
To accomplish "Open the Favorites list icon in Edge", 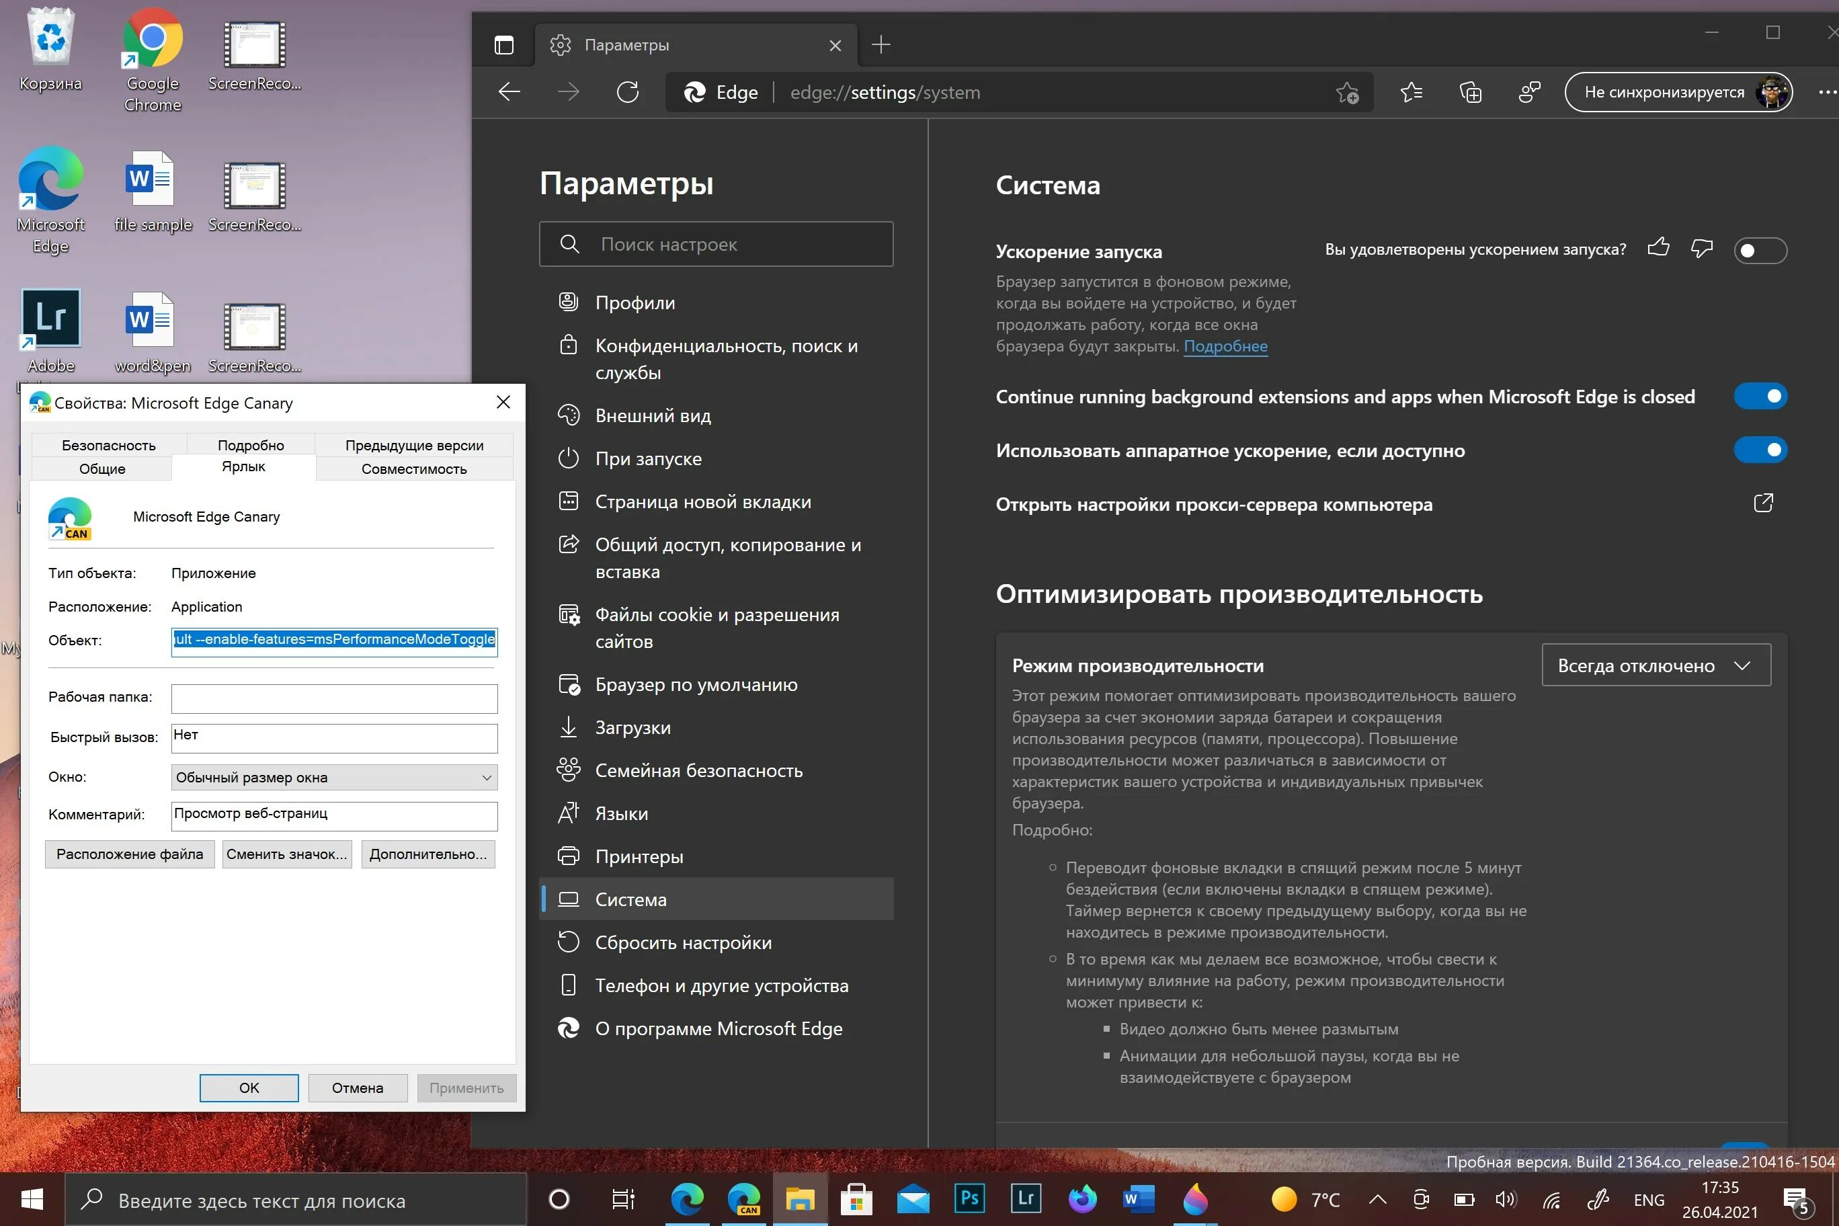I will pos(1412,92).
